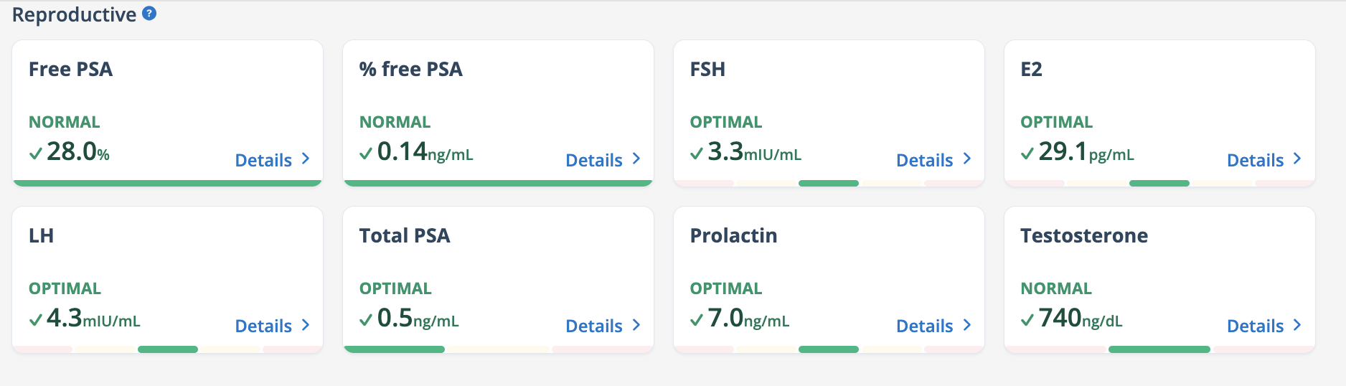The width and height of the screenshot is (1346, 386).
Task: Expand % free PSA with the chevron arrow
Action: click(x=636, y=159)
